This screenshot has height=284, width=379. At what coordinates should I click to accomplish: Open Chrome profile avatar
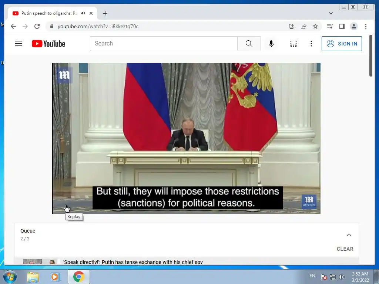(x=354, y=26)
